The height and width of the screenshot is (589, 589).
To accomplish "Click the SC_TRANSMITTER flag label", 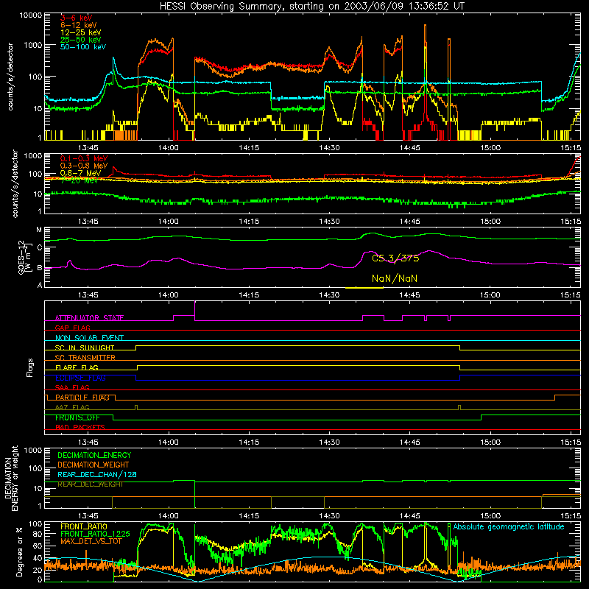I will point(85,358).
